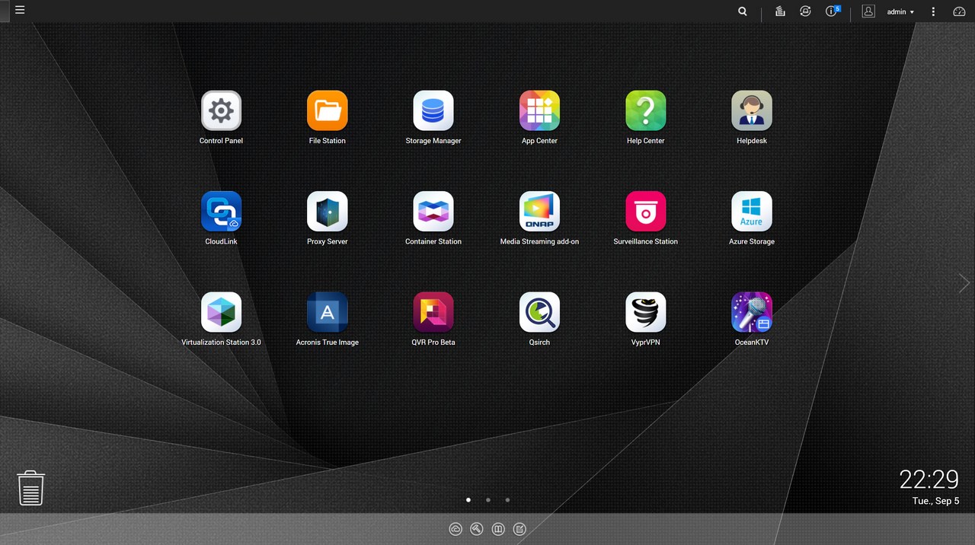Open Storage Manager
975x545 pixels.
(433, 111)
